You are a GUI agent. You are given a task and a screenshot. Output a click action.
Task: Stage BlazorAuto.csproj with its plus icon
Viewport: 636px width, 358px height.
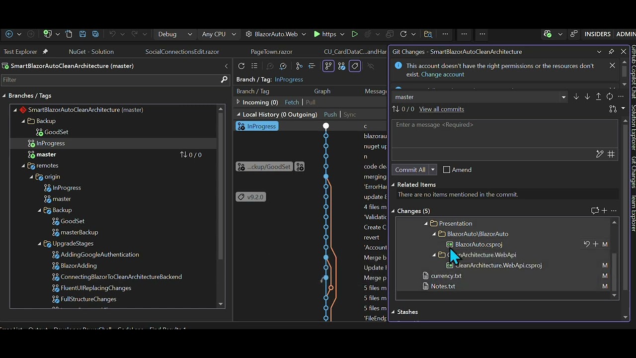[x=596, y=244]
